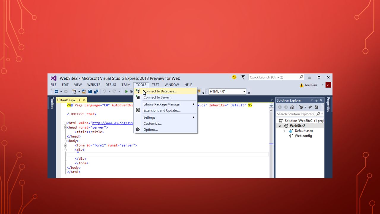Screen dimensions: 380x214
Task: Click the yellow account warning icon
Action: [x=302, y=85]
